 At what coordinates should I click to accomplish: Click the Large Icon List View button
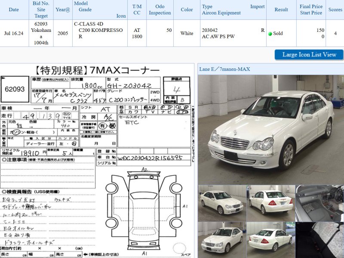pyautogui.click(x=309, y=55)
